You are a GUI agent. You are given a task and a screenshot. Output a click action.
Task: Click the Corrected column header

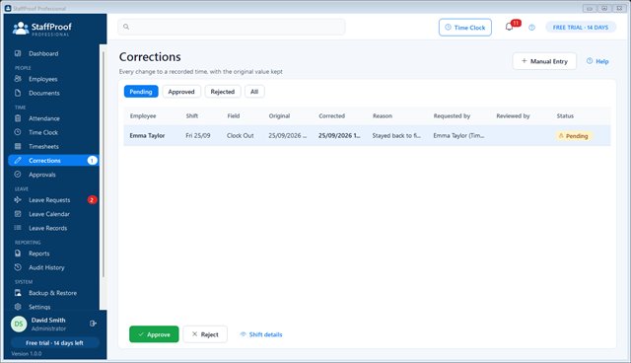(x=331, y=115)
